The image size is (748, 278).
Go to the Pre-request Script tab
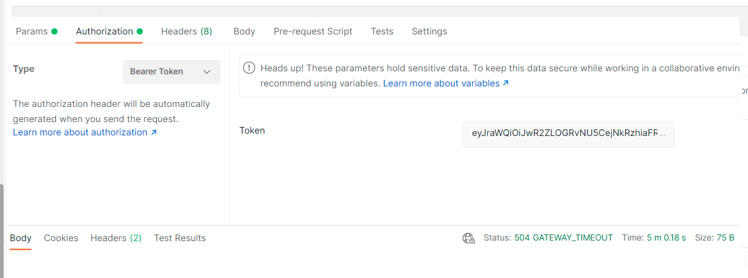tap(313, 31)
